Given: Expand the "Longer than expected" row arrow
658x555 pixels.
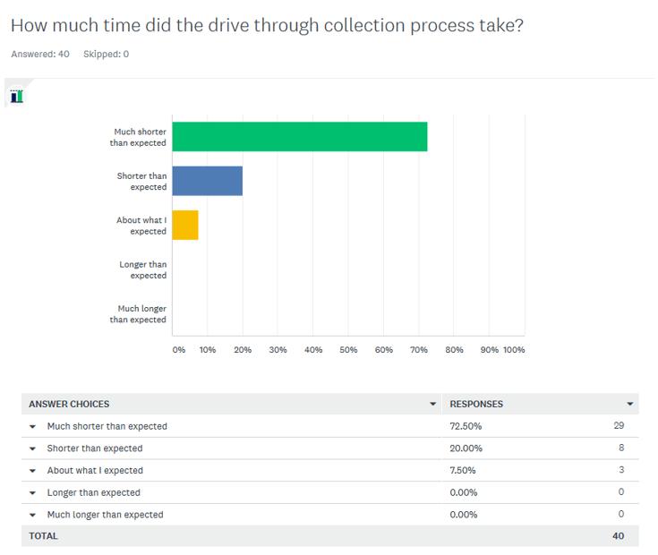Looking at the screenshot, I should [33, 493].
